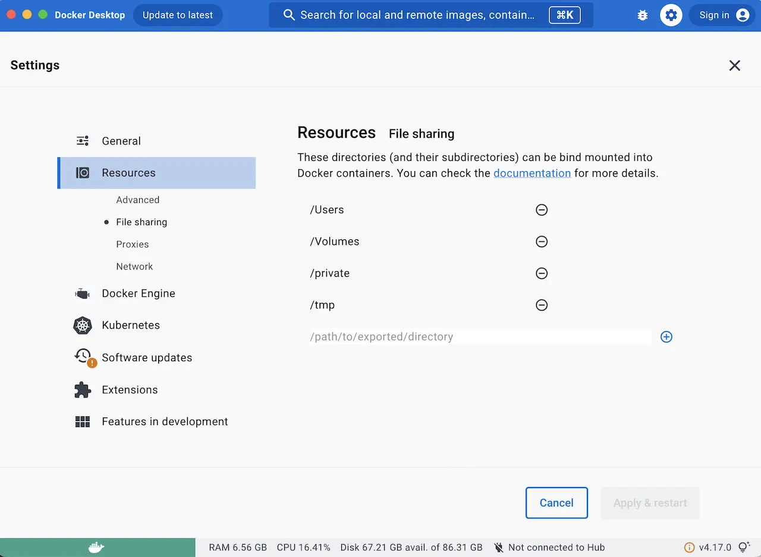Image resolution: width=761 pixels, height=557 pixels.
Task: Click the Disk 67.21 GB available status
Action: pyautogui.click(x=411, y=547)
